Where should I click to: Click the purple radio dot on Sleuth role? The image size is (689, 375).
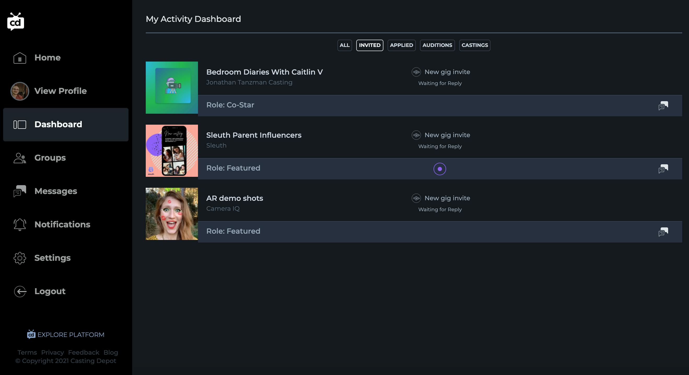(440, 169)
